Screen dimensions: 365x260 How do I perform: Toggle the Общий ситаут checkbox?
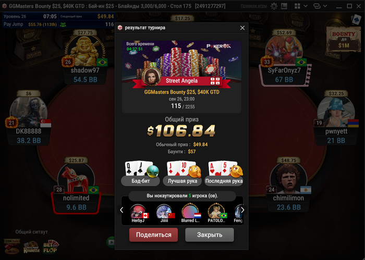click(10, 232)
